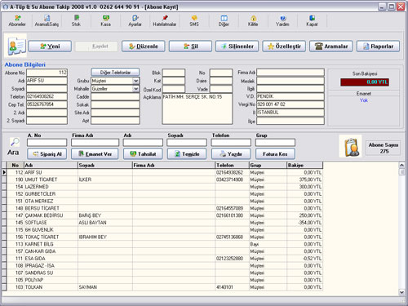Select row ÇAKMAK BEDİRSU
Viewport: 408px width, 306px height.
165,215
